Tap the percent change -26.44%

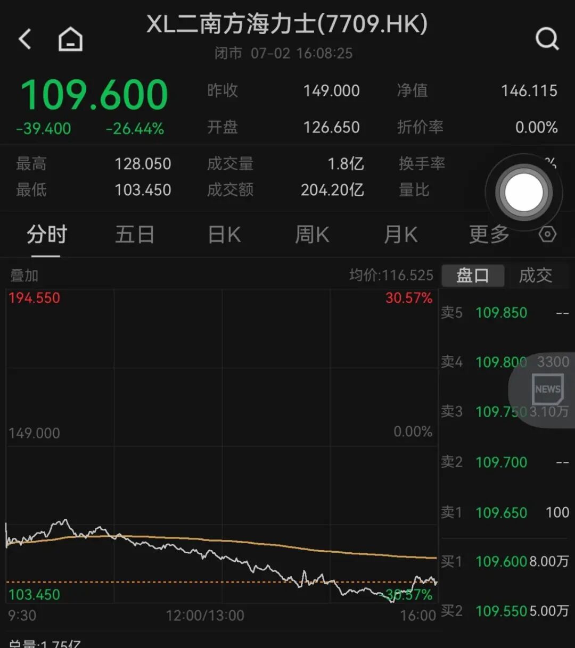pyautogui.click(x=135, y=129)
